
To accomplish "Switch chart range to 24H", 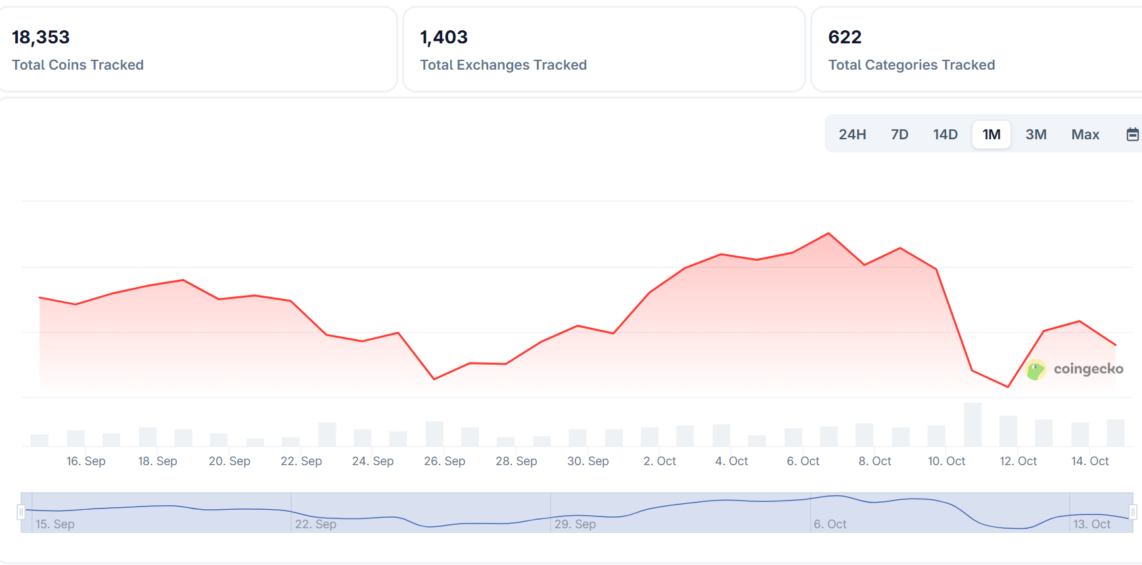I will point(852,135).
